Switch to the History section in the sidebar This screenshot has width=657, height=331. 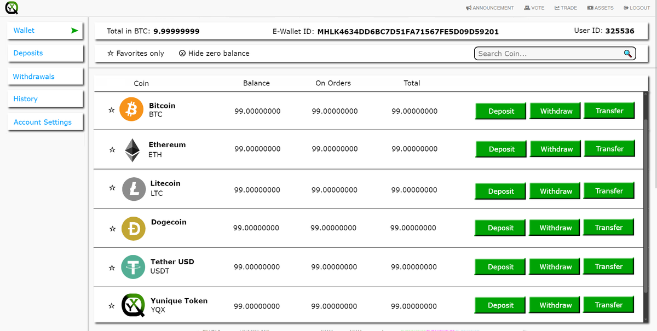click(25, 98)
